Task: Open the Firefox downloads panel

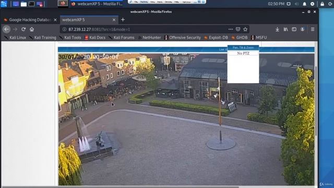Action: coord(277,29)
